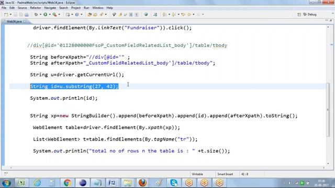Viewport: 335px width, 188px height.
Task: Click the Print toolbar icon
Action: coord(27,15)
